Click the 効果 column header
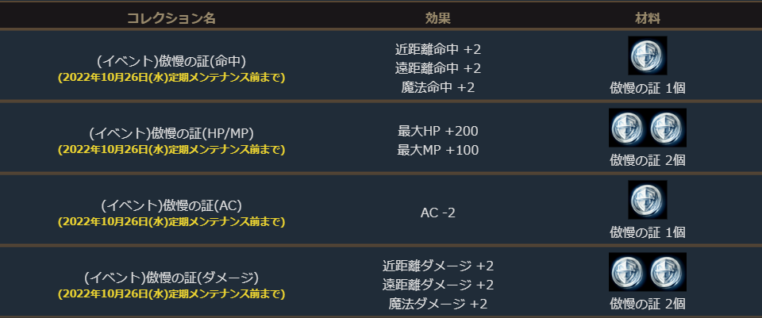Image resolution: width=762 pixels, height=318 pixels. point(437,17)
